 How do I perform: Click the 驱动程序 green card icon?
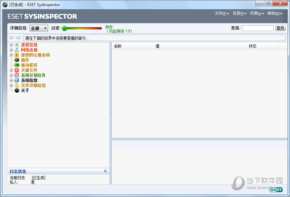[17, 65]
